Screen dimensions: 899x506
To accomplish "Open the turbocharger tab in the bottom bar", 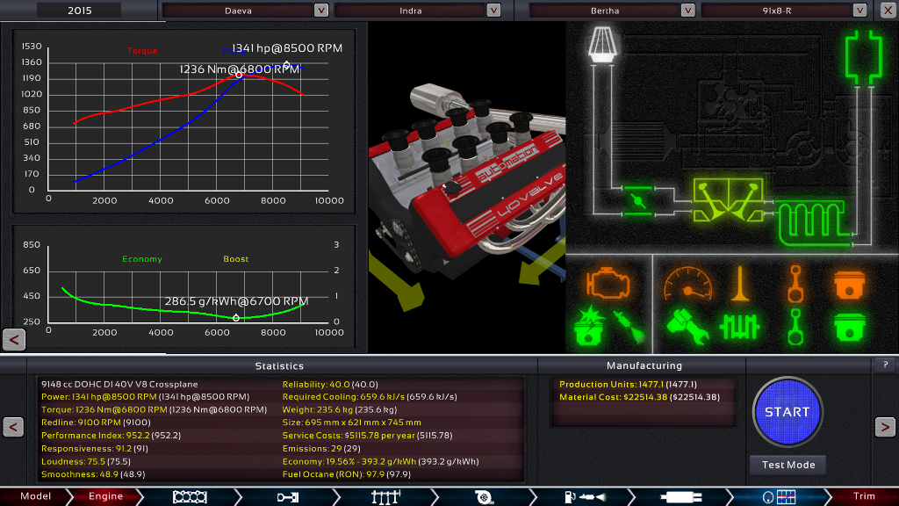I will (x=481, y=496).
